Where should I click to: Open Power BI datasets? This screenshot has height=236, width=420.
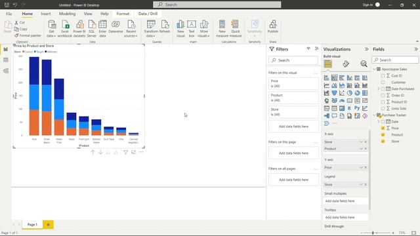79,29
